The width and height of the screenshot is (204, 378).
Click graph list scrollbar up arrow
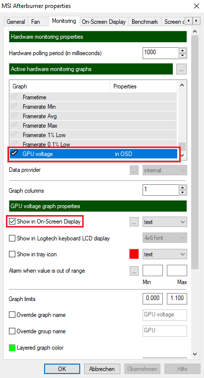point(182,85)
